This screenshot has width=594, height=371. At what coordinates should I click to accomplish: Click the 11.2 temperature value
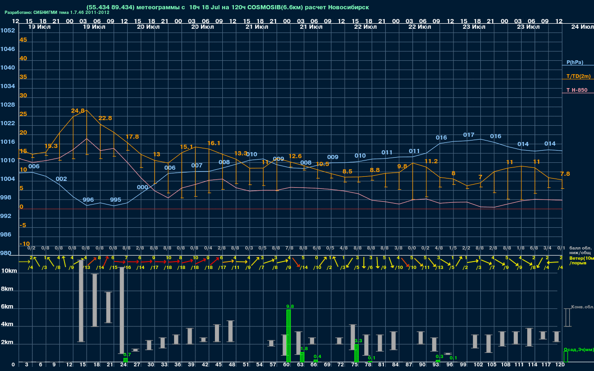[431, 161]
